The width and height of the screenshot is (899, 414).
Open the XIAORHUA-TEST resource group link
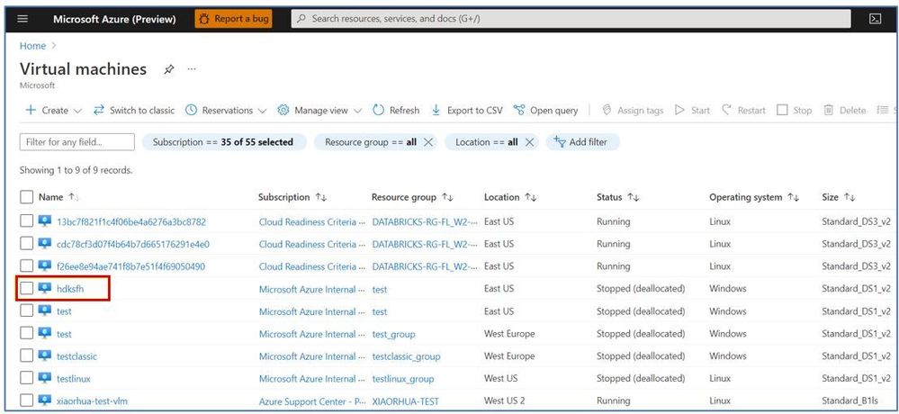pos(405,401)
